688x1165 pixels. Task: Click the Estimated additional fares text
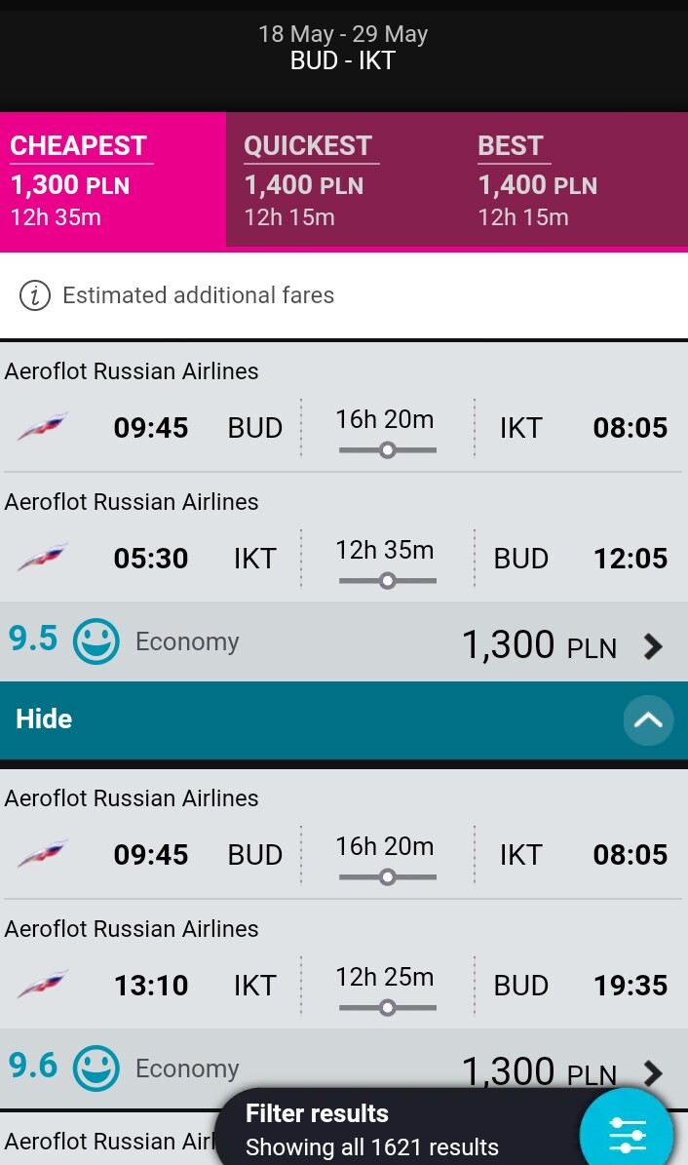[x=199, y=295]
